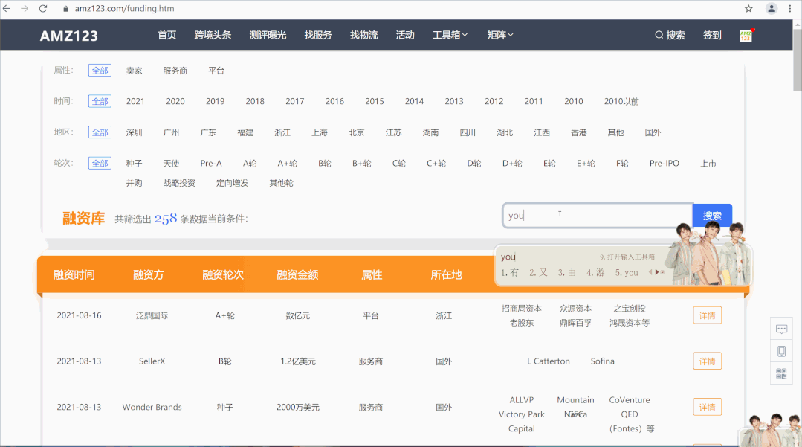Open 详情 for the SellerX funding record

tap(706, 361)
